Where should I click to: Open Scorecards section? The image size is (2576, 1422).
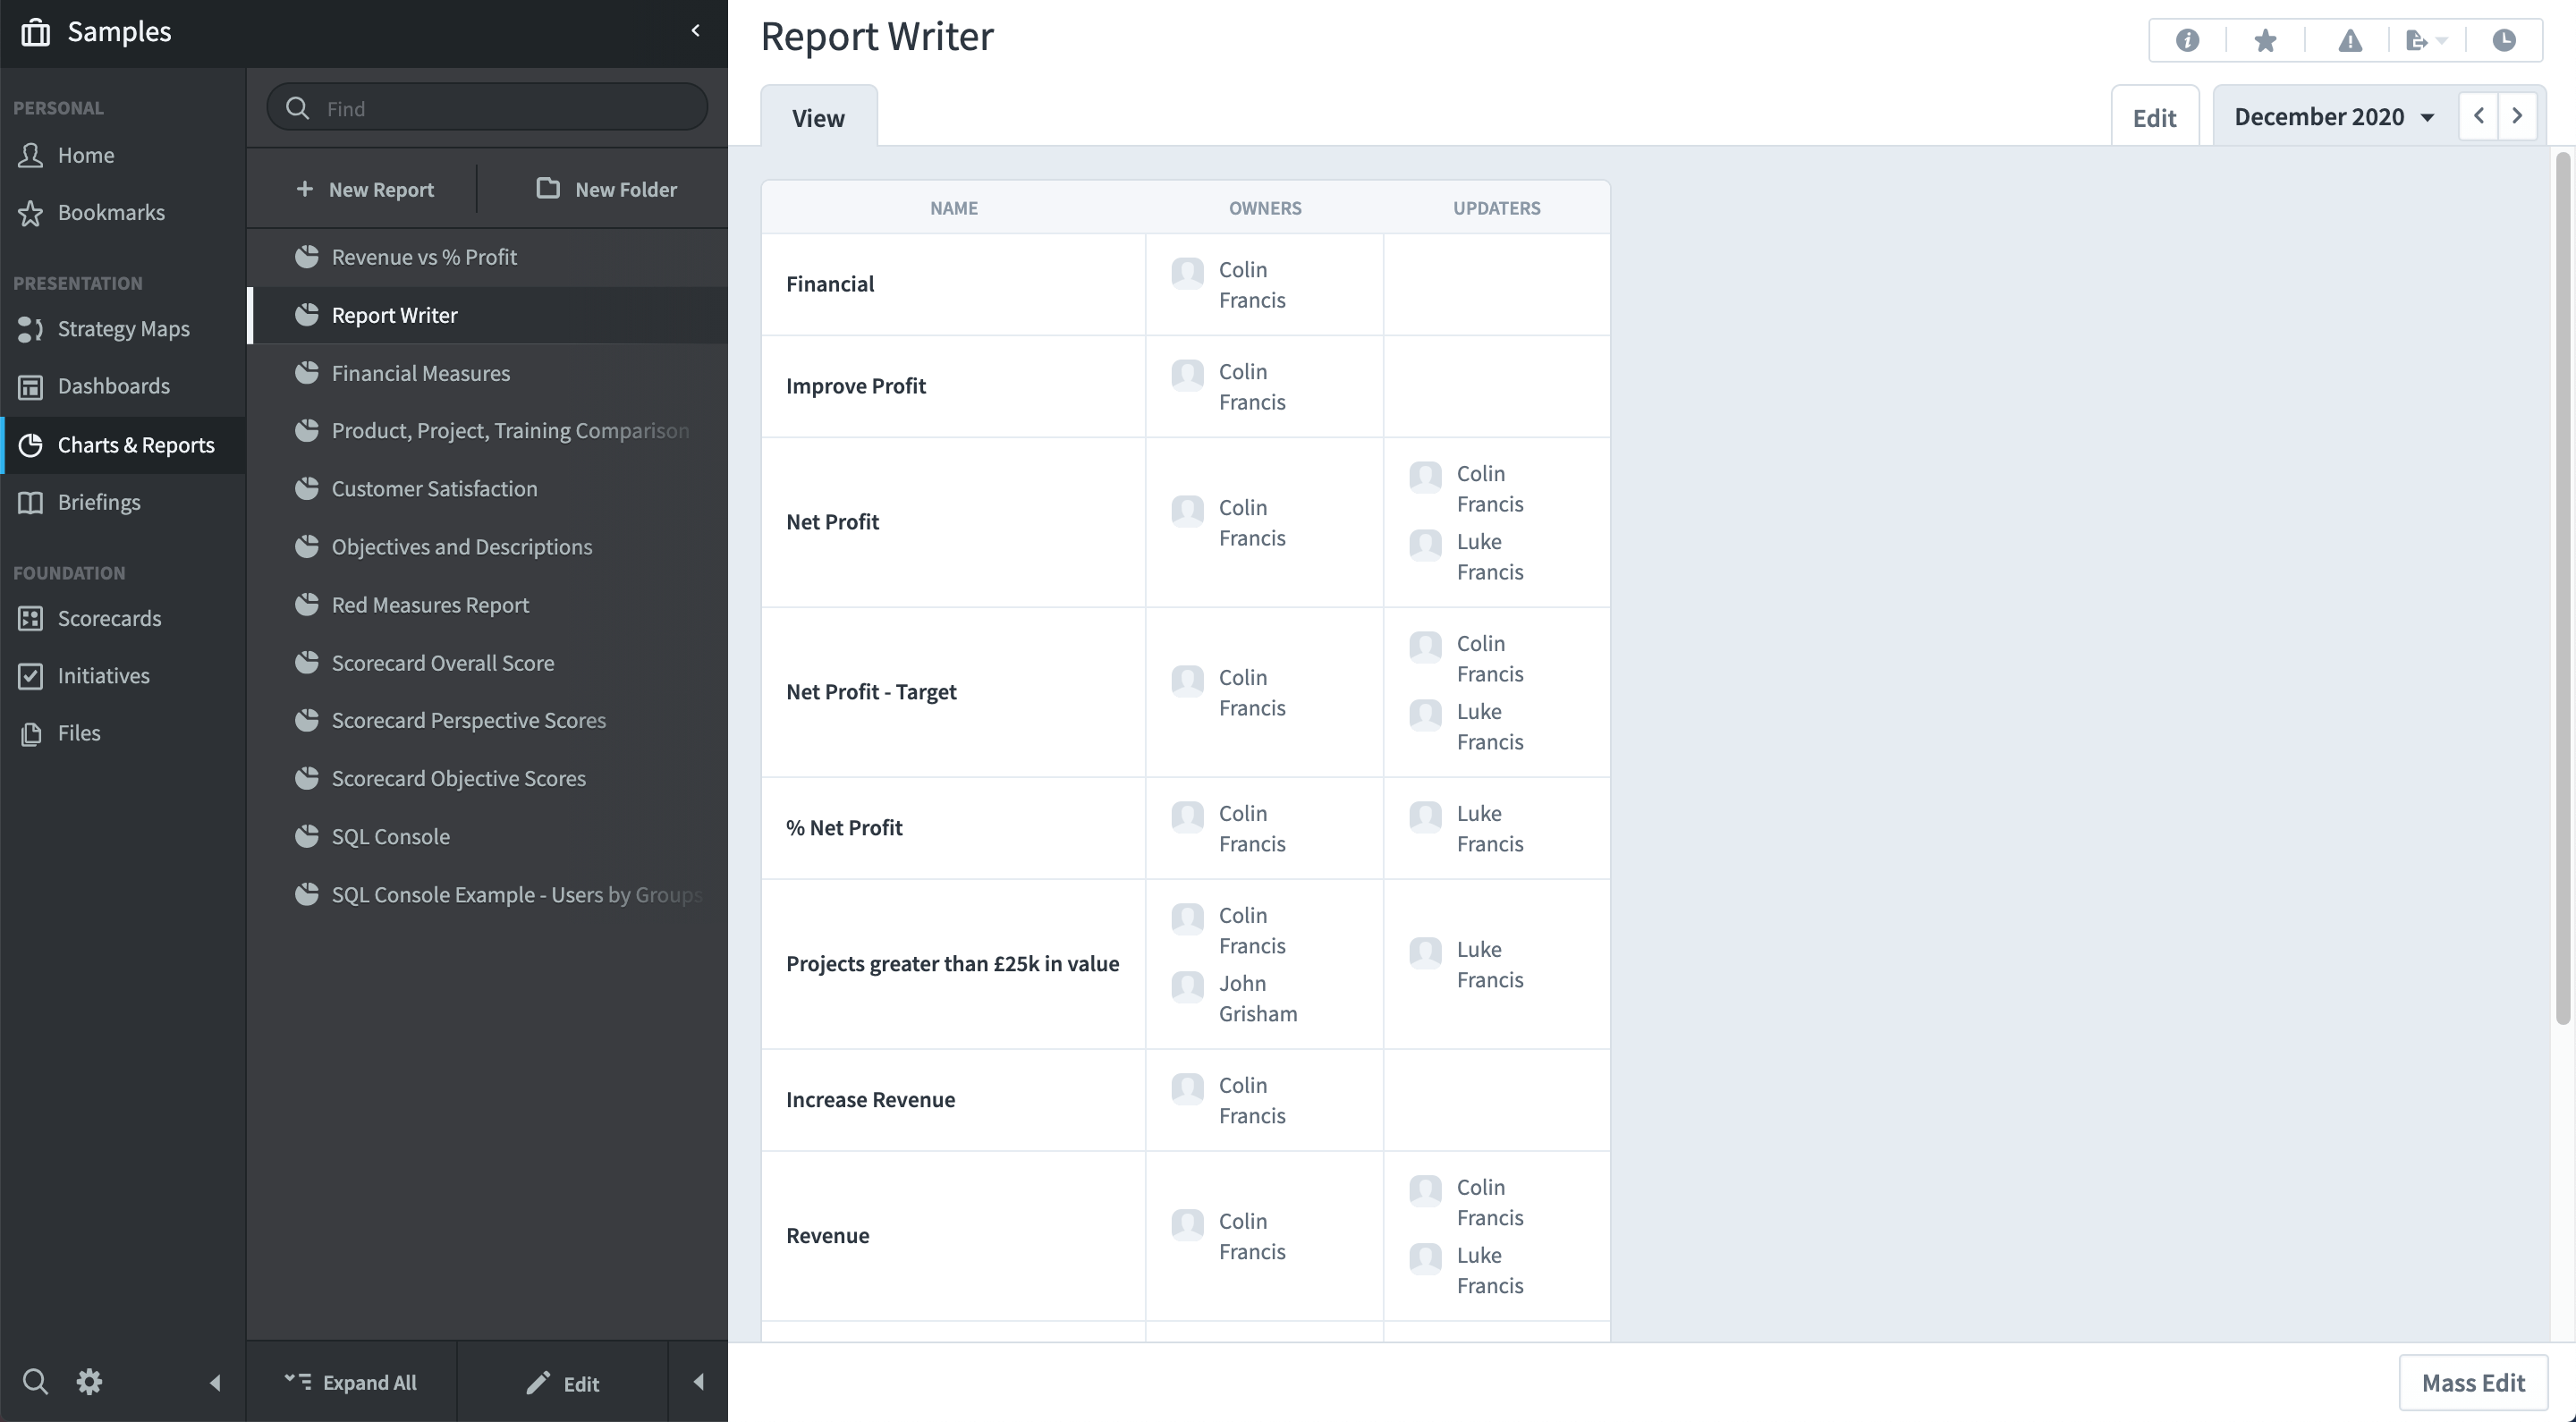tap(123, 618)
